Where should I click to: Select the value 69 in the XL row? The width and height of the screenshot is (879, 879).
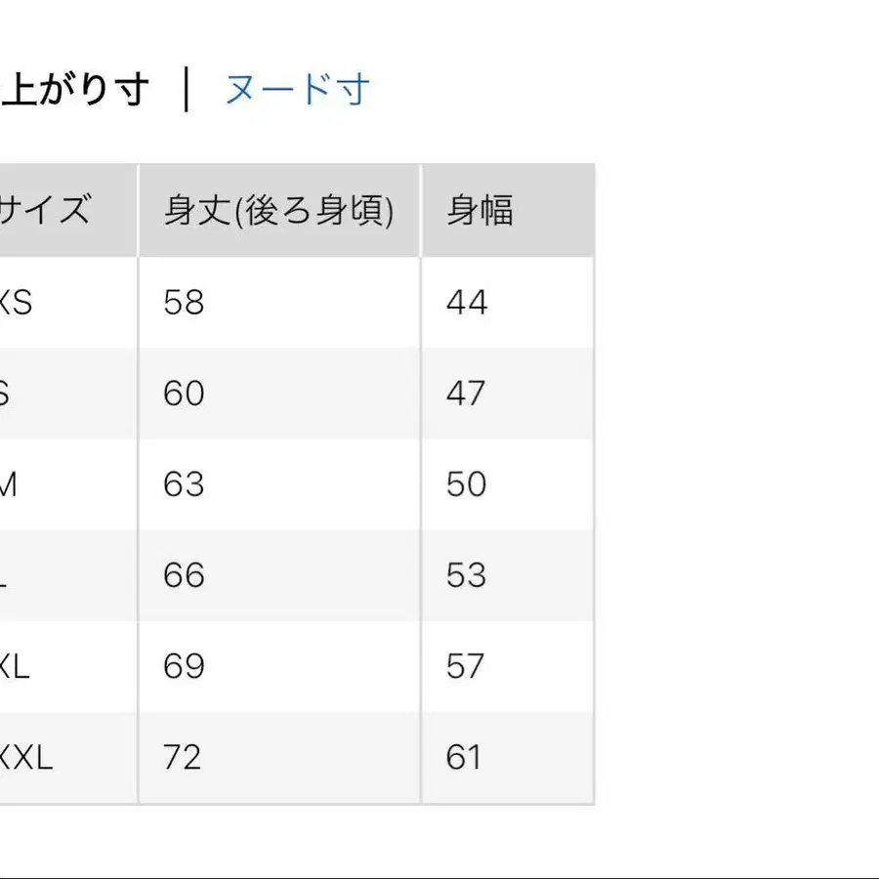(x=183, y=666)
